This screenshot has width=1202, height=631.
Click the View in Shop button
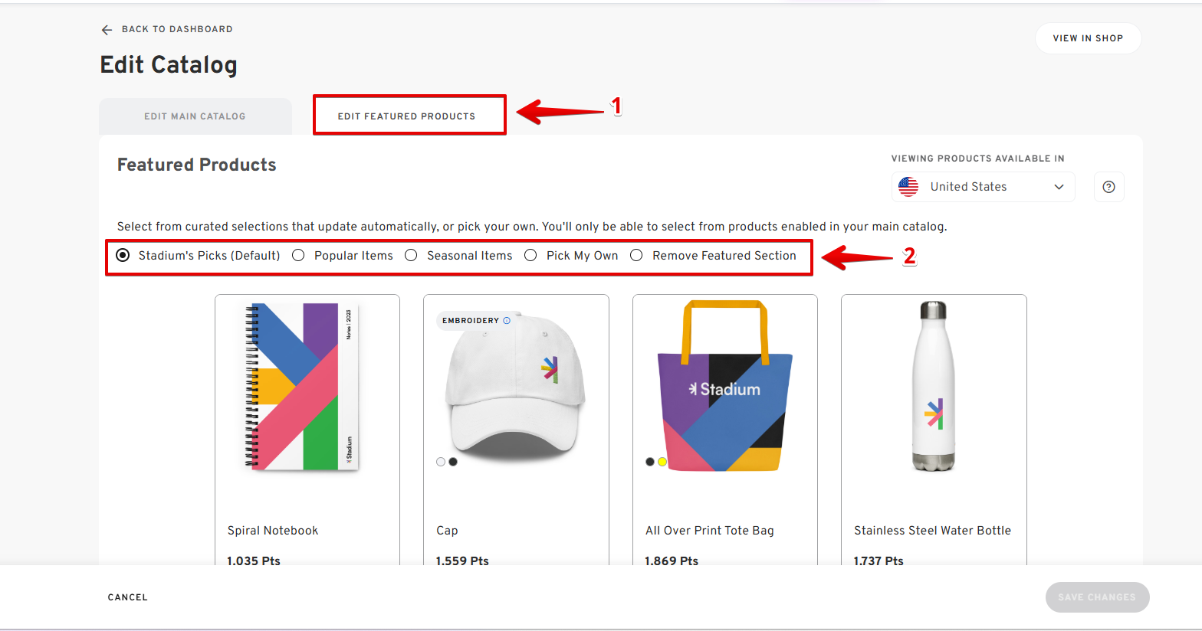(1087, 38)
